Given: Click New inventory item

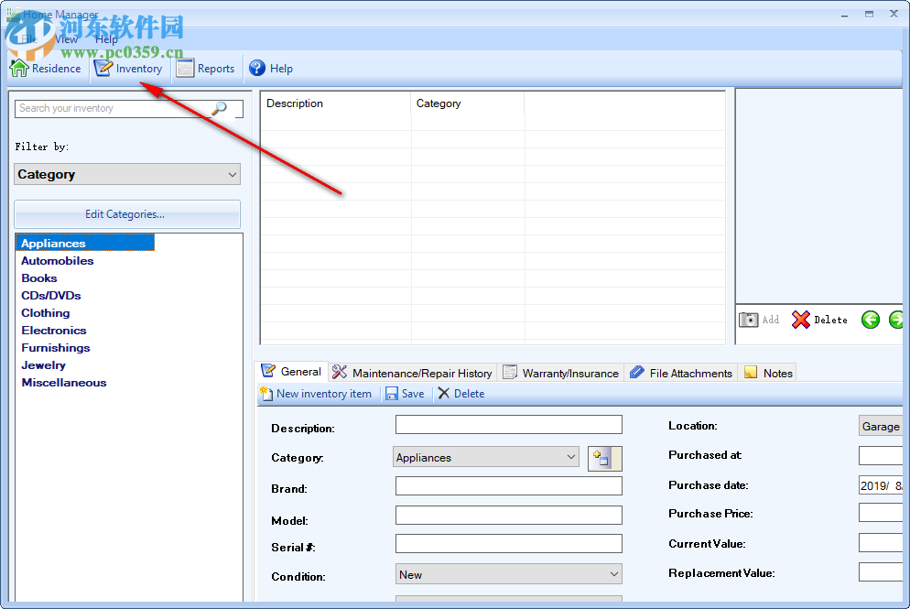Looking at the screenshot, I should [317, 393].
